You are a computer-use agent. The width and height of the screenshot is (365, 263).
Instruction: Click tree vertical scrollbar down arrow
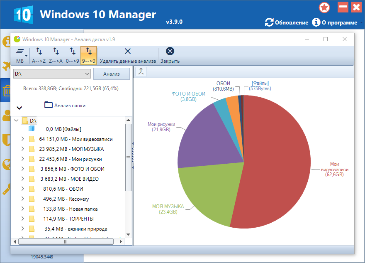128,234
